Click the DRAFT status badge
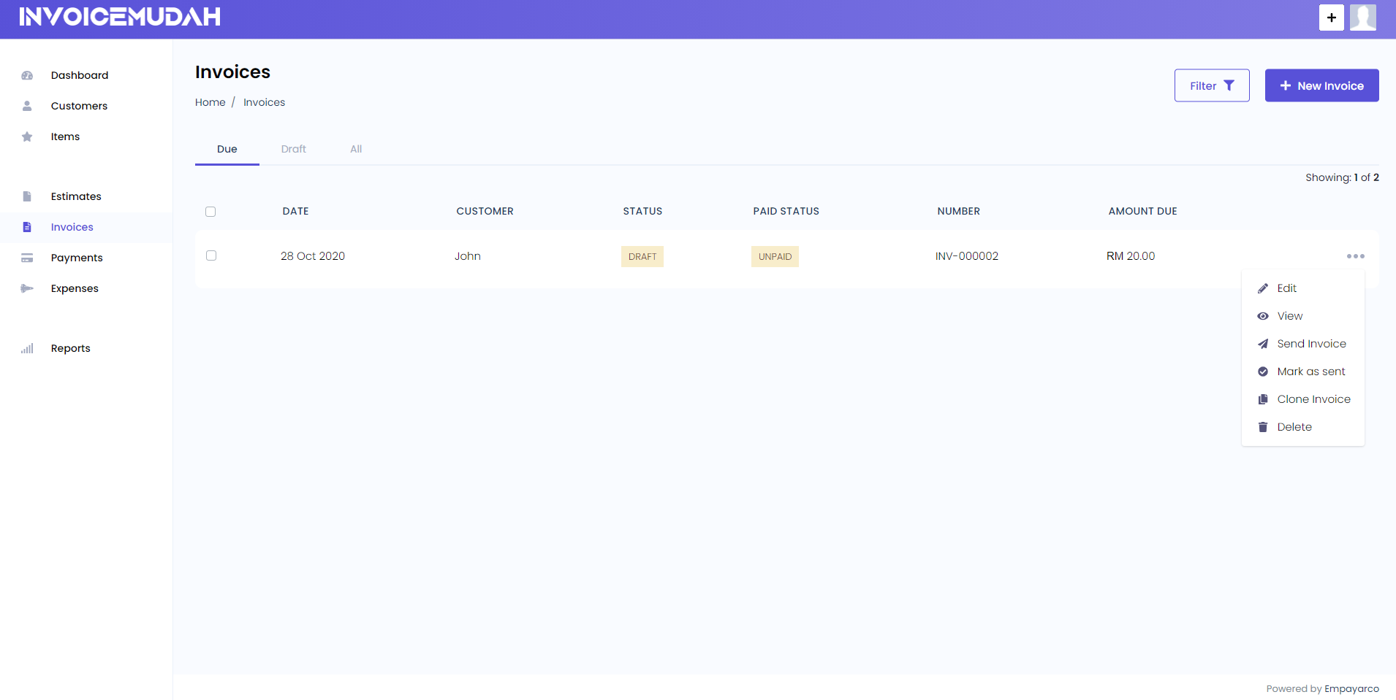This screenshot has width=1396, height=700. click(642, 256)
